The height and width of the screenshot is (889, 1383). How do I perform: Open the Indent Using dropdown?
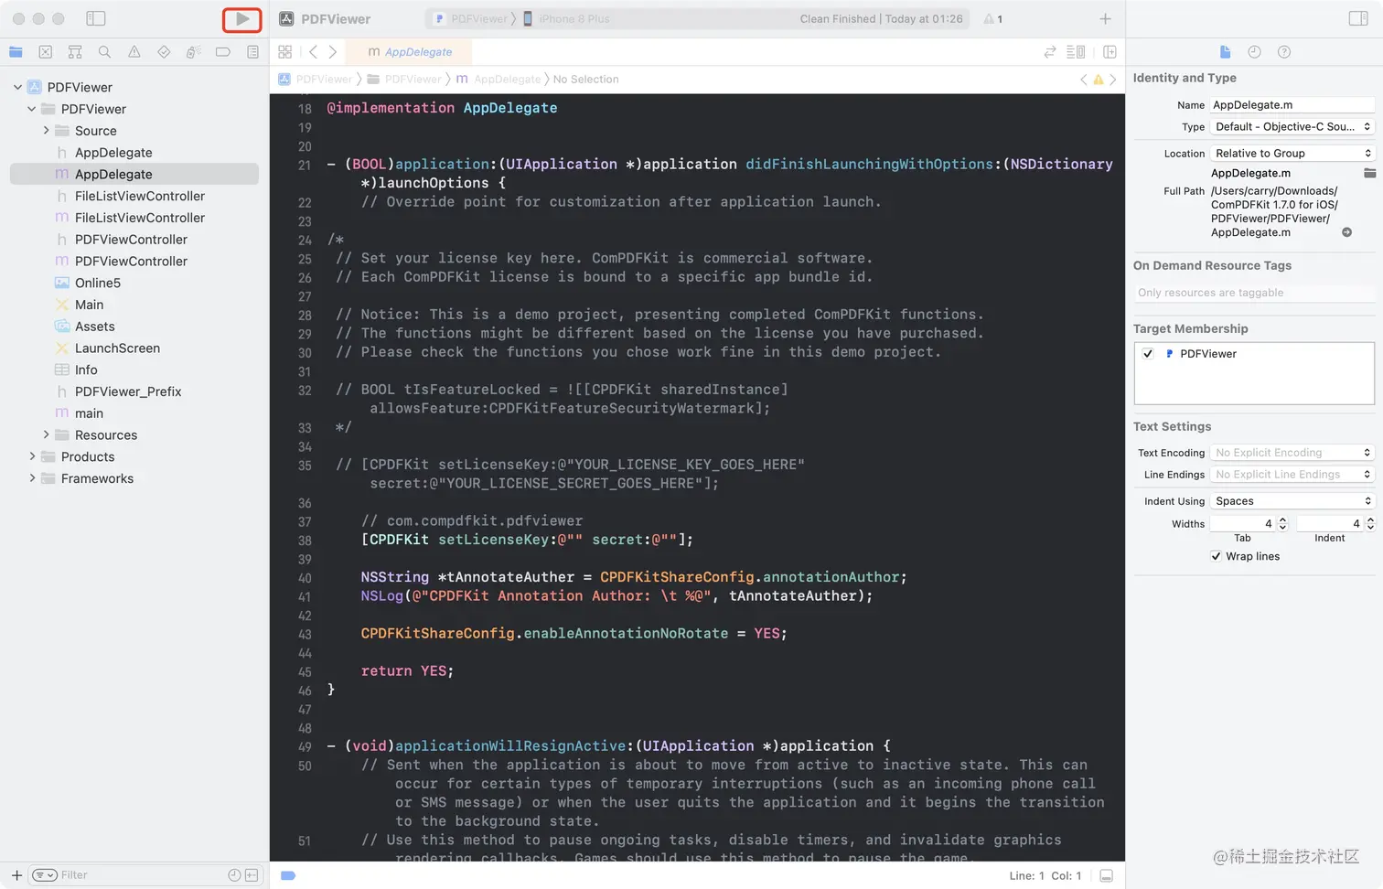(1292, 501)
